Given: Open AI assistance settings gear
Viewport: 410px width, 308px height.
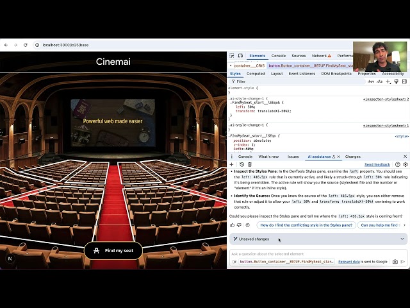Looking at the screenshot, I should tap(406, 164).
